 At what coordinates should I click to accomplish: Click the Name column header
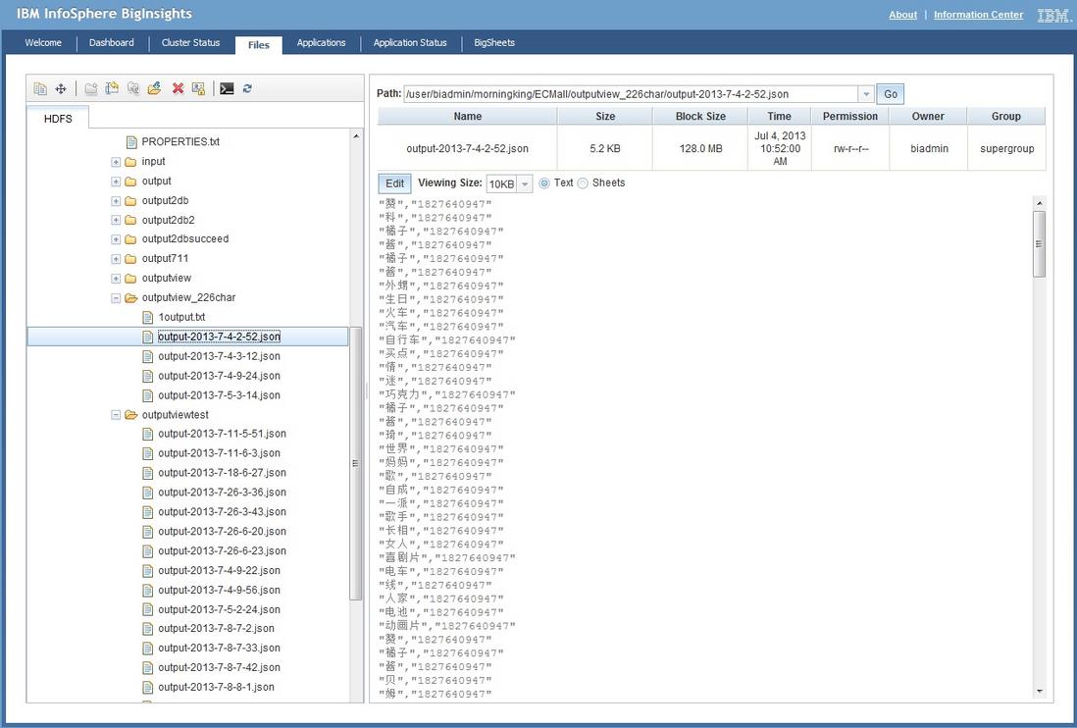point(468,116)
